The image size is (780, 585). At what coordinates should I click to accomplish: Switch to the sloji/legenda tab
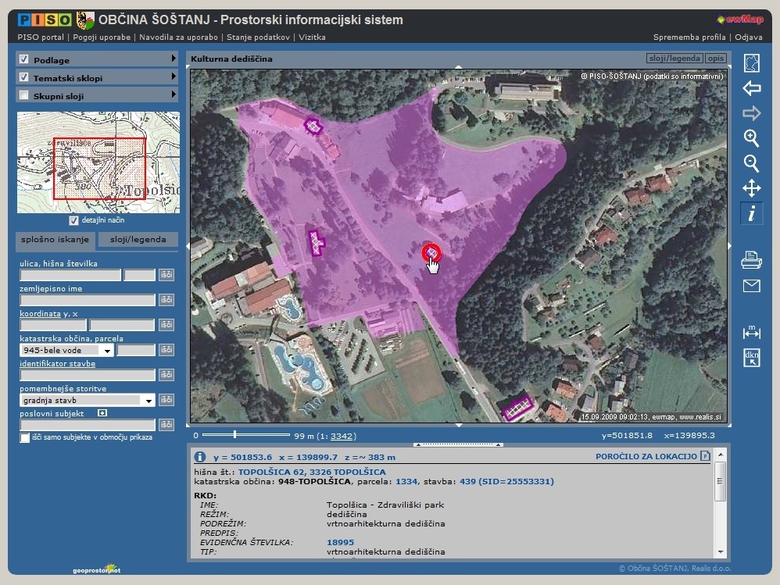coord(138,240)
